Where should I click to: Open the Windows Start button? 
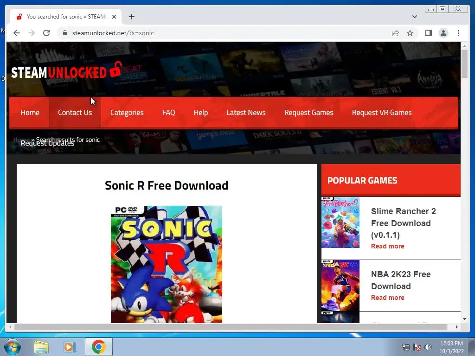pos(13,347)
